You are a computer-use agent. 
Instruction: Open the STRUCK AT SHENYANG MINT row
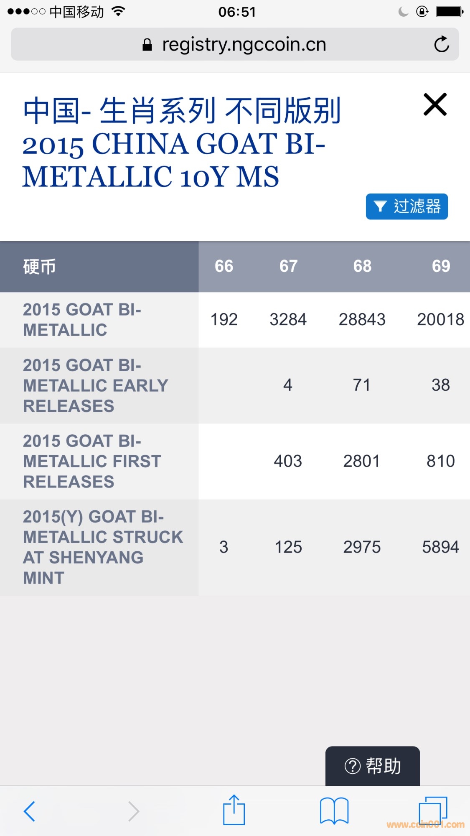[103, 547]
